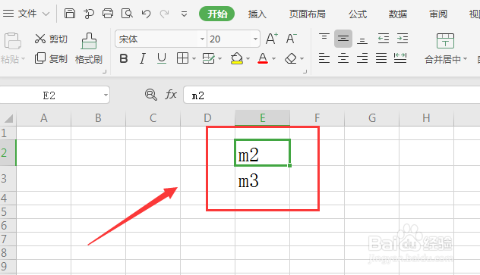
Task: Decrease font size with A- icon
Action: coord(291,39)
